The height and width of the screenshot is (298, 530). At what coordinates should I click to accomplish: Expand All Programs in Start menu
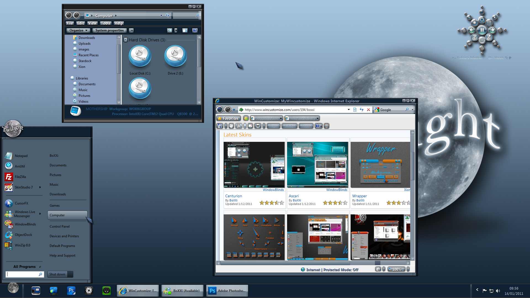pos(27,267)
